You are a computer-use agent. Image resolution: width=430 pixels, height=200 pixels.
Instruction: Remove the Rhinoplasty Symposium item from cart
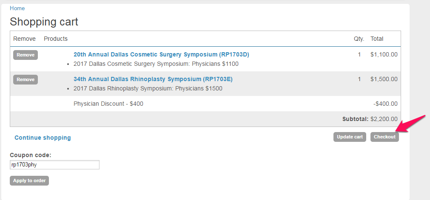[26, 79]
